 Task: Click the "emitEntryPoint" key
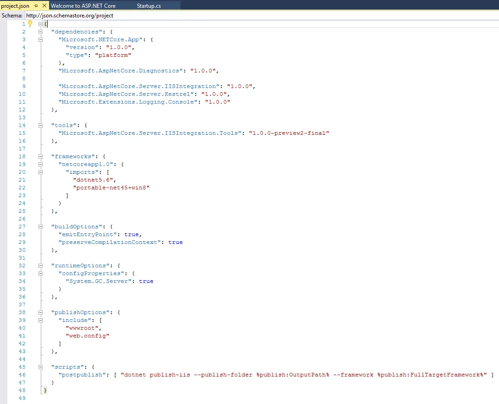tap(88, 234)
